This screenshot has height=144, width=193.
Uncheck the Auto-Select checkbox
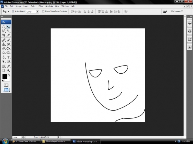(x=13, y=12)
